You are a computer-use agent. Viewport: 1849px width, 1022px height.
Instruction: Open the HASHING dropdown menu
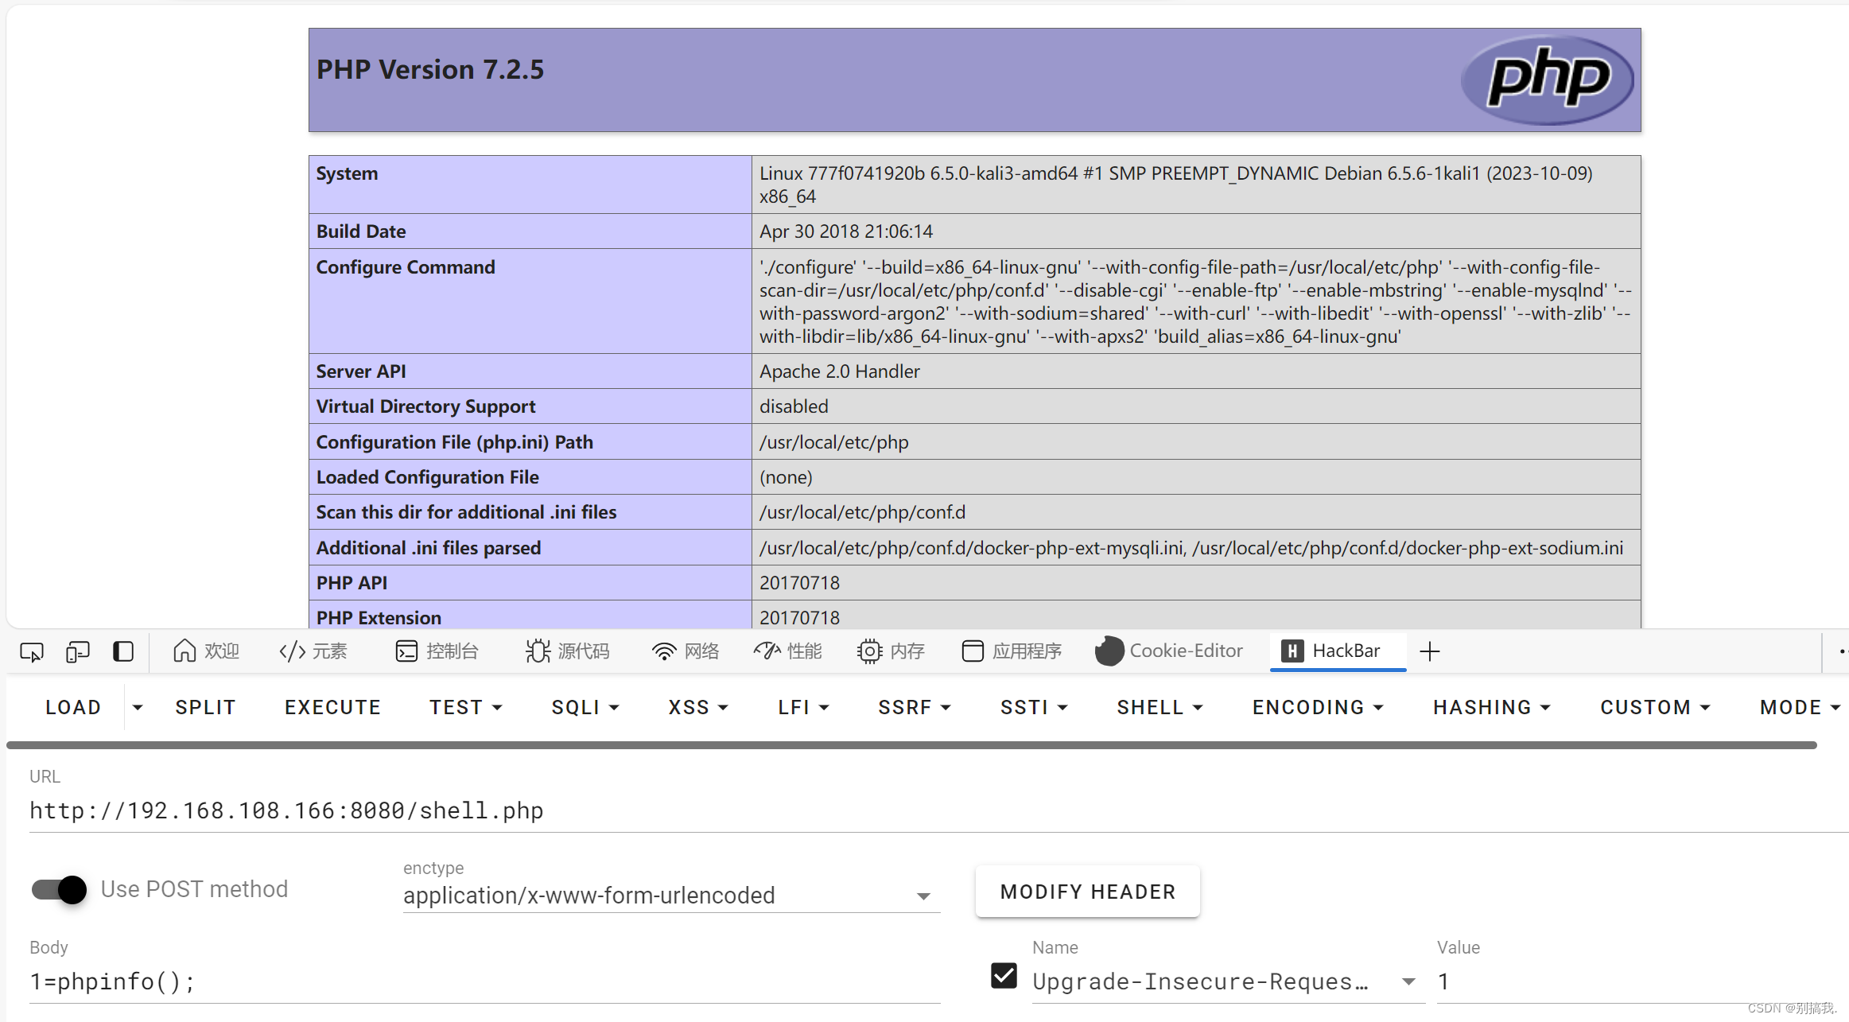1492,707
